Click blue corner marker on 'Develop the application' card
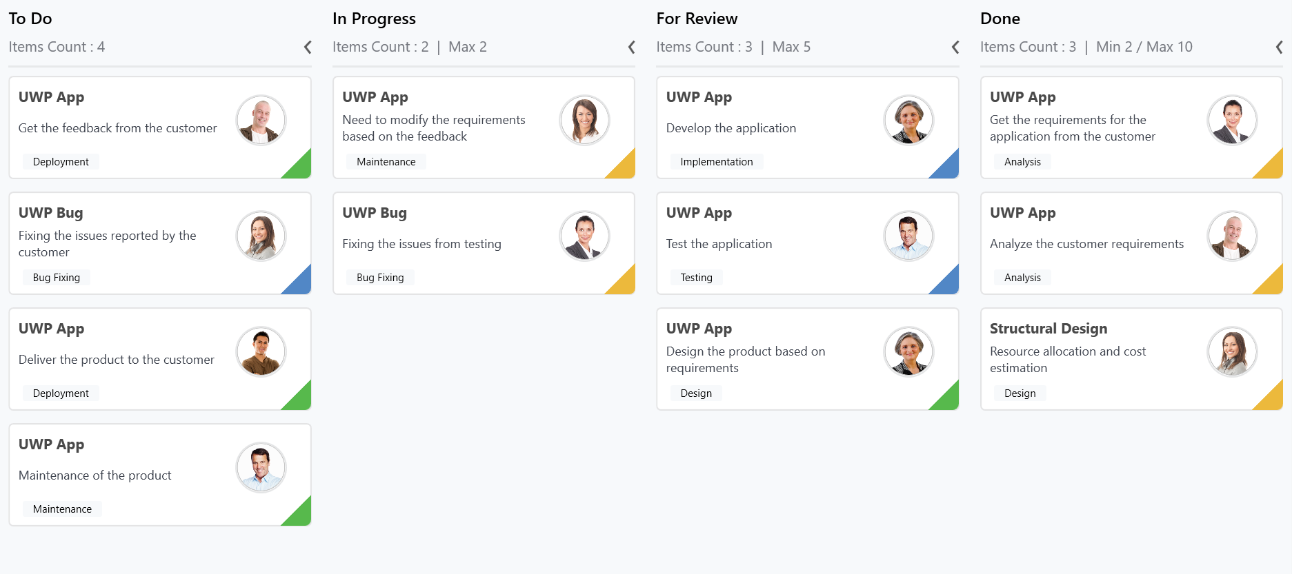The height and width of the screenshot is (574, 1292). (948, 168)
